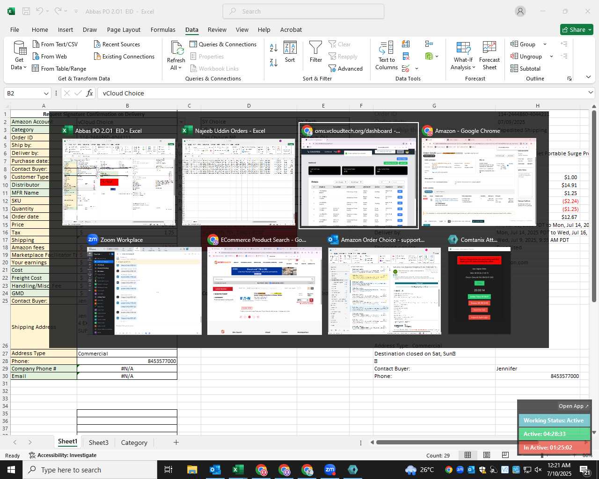Select the Sheet3 worksheet tab

[98, 443]
